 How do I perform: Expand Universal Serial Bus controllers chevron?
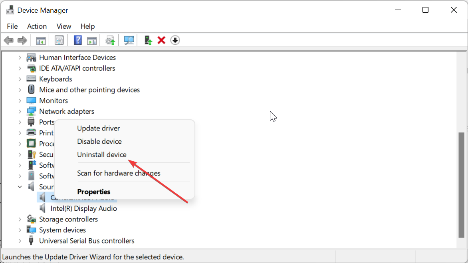(20, 241)
